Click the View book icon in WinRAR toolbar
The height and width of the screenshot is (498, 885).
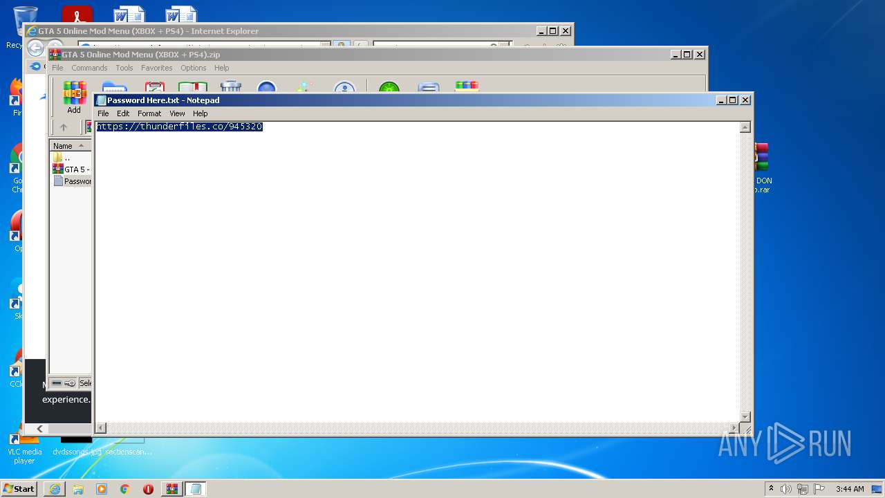click(x=193, y=87)
